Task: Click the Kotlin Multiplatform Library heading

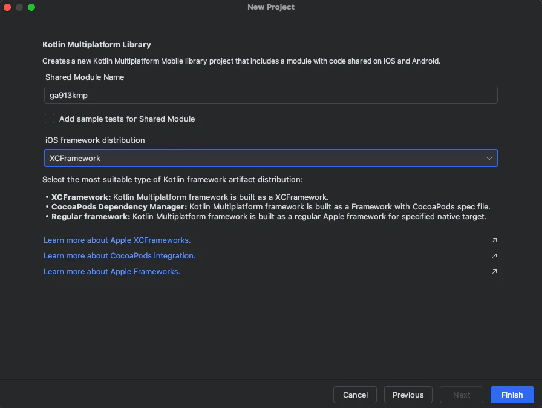Action: coord(97,45)
